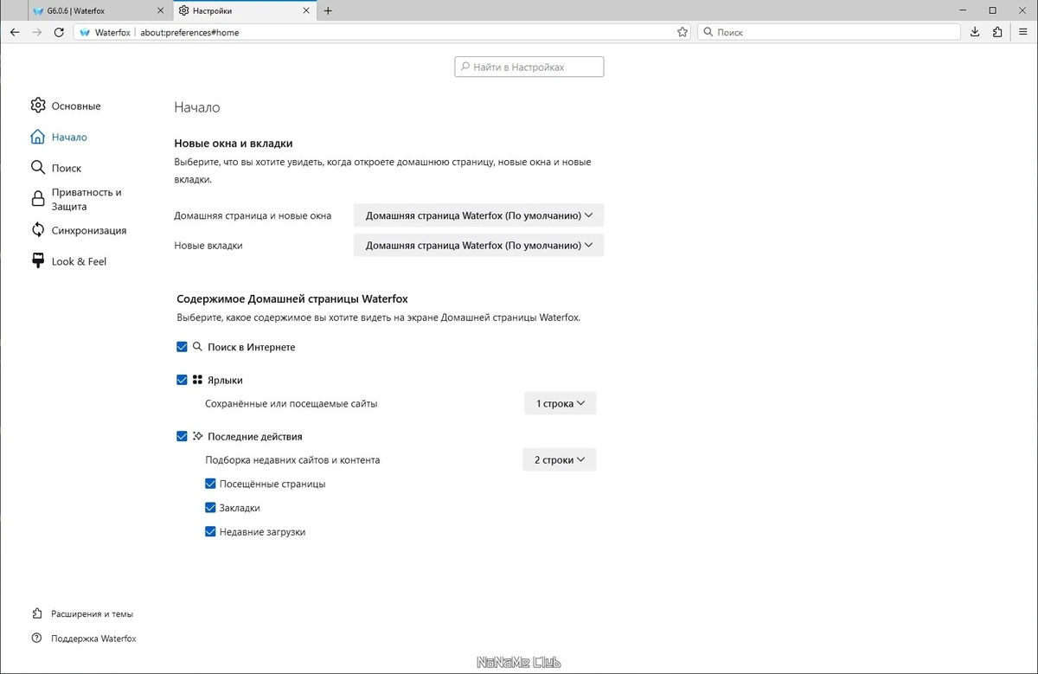Uncheck the Поиск в Интернете checkbox
The height and width of the screenshot is (674, 1038).
pos(182,347)
